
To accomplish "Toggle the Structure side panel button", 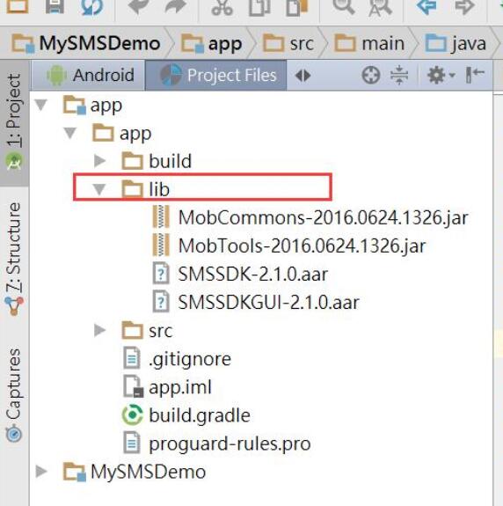I will [14, 258].
